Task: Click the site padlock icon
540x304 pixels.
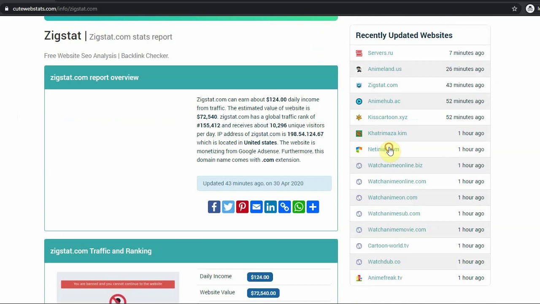Action: tap(6, 8)
